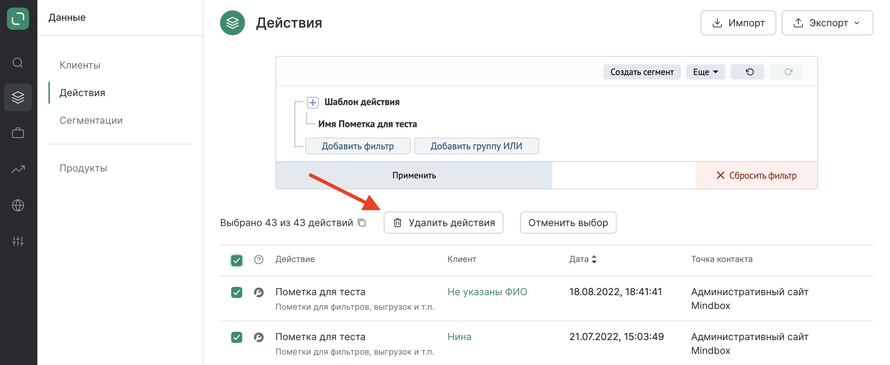
Task: Click the green Действия header icon
Action: (233, 23)
